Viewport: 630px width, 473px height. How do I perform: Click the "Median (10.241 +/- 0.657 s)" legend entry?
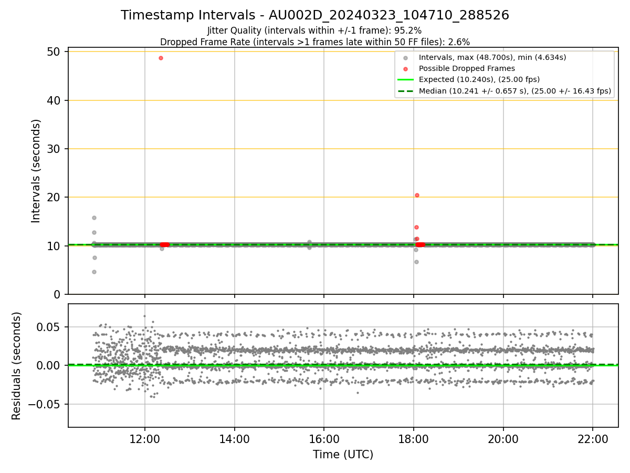pyautogui.click(x=514, y=91)
